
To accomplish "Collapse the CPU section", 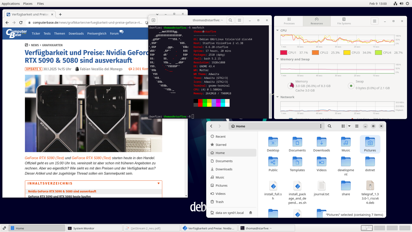I will pyautogui.click(x=278, y=30).
